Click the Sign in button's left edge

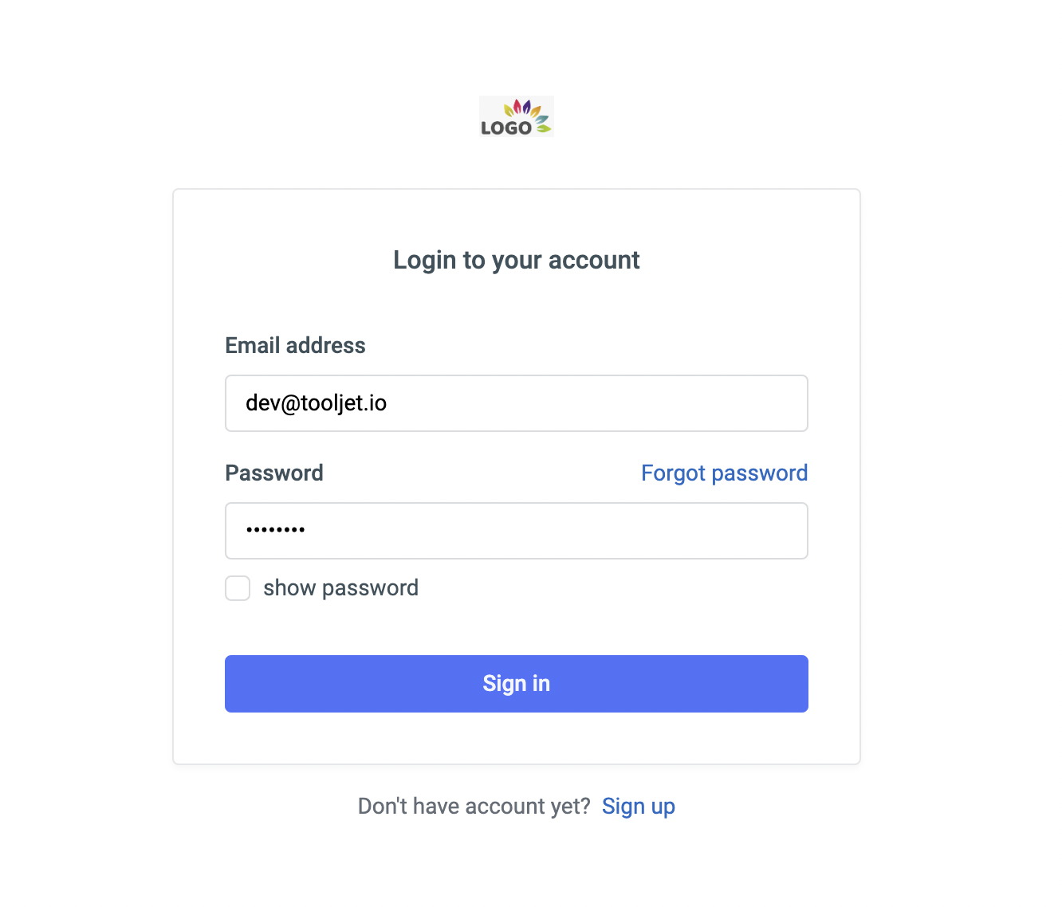231,684
